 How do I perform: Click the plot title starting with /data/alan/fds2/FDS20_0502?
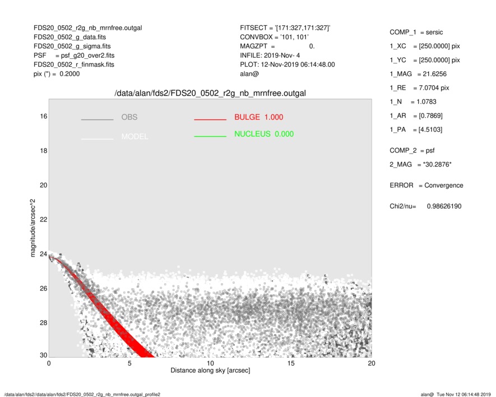tap(210, 94)
